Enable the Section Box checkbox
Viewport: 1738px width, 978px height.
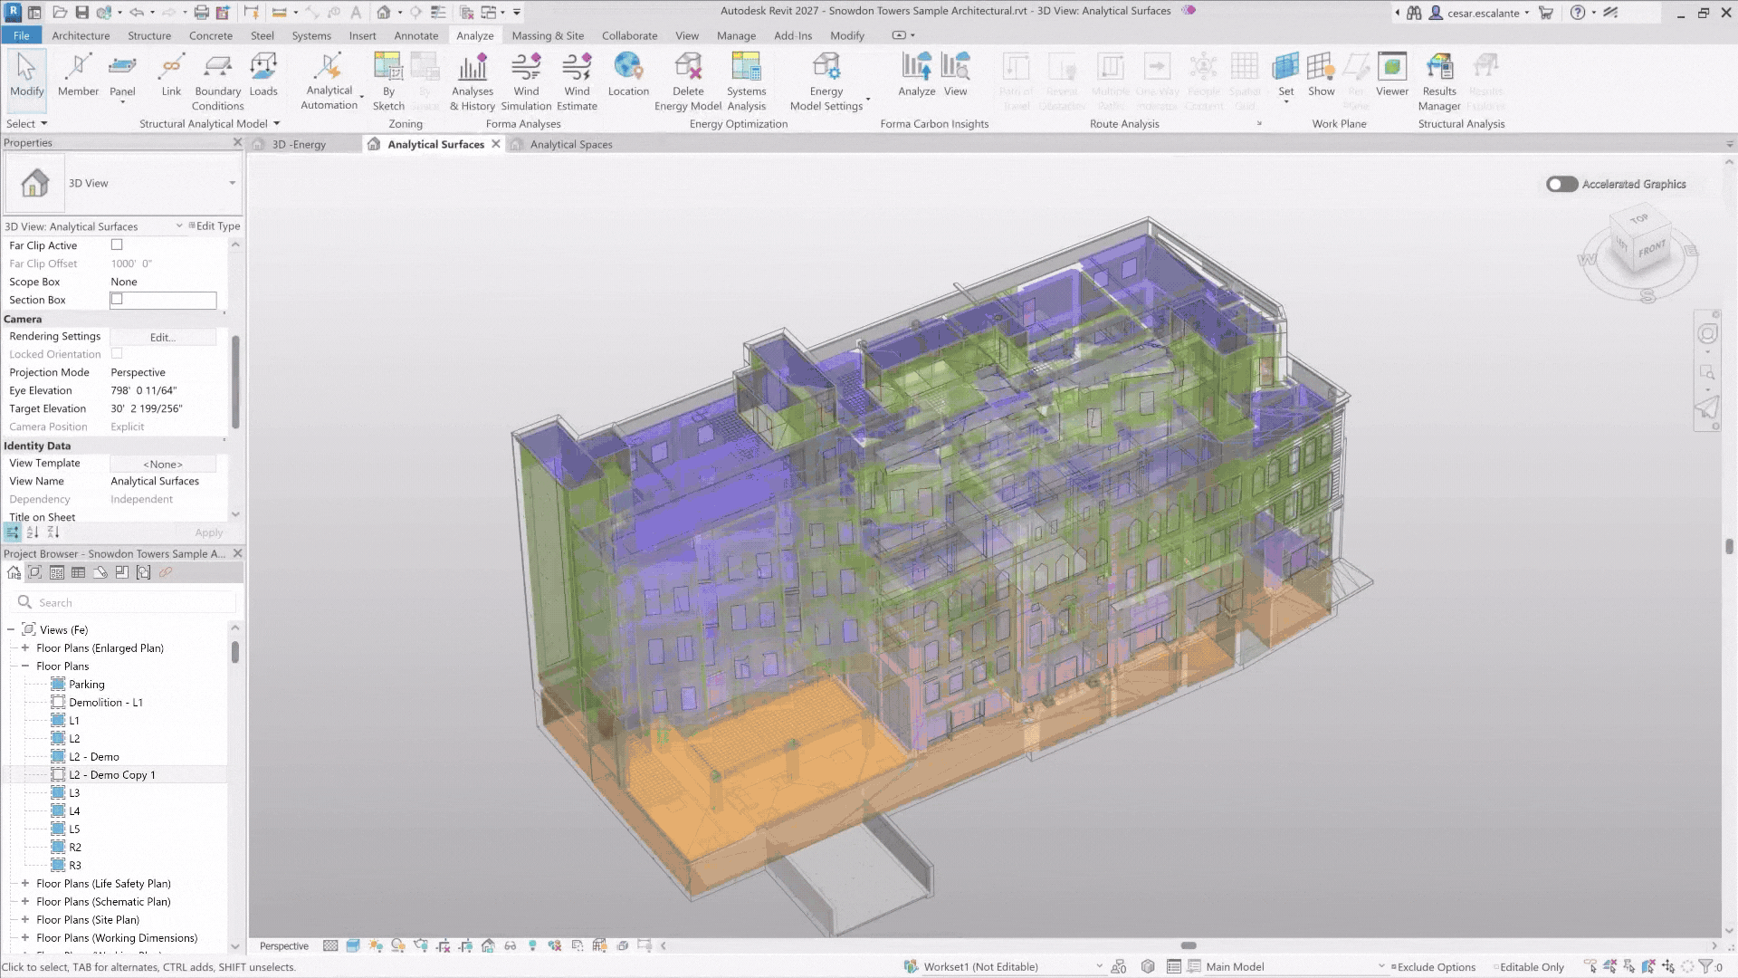tap(117, 299)
